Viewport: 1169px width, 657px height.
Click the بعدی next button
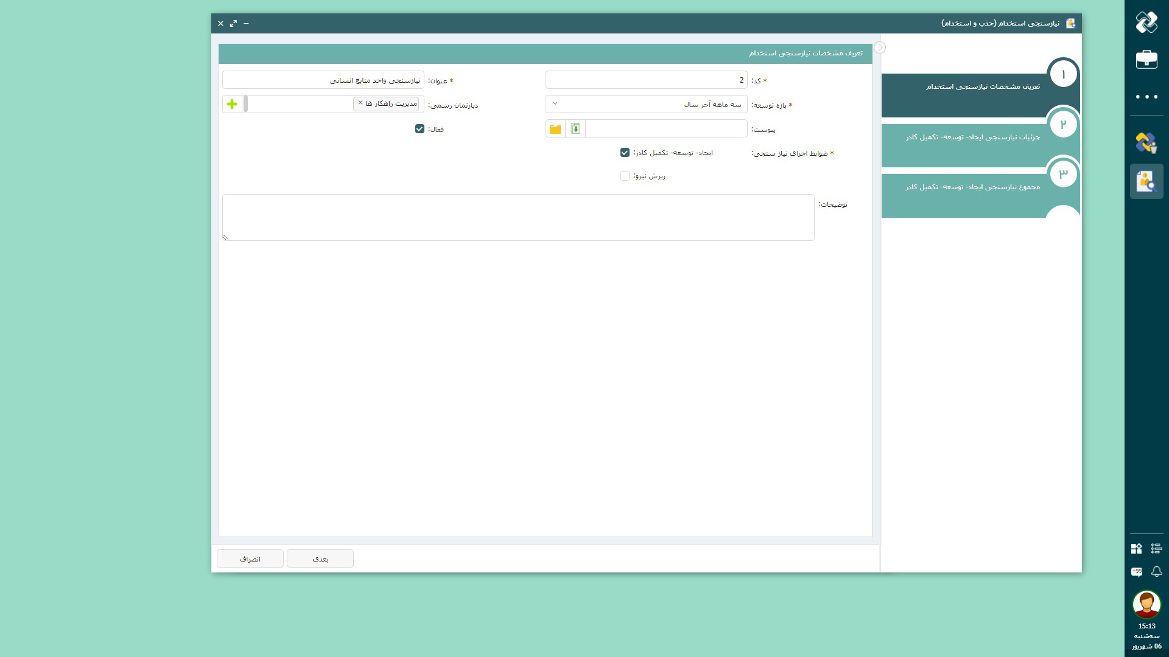(x=320, y=558)
